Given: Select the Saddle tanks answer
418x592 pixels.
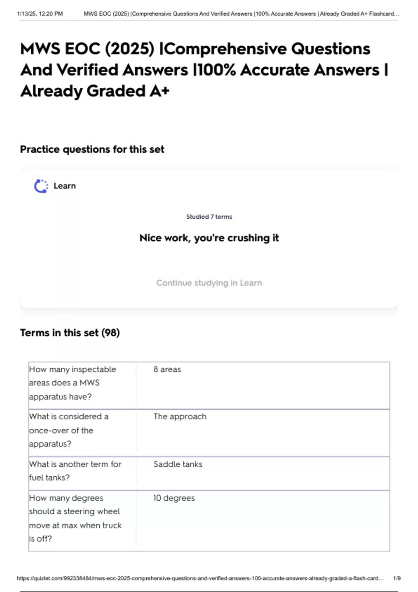Looking at the screenshot, I should click(x=178, y=464).
